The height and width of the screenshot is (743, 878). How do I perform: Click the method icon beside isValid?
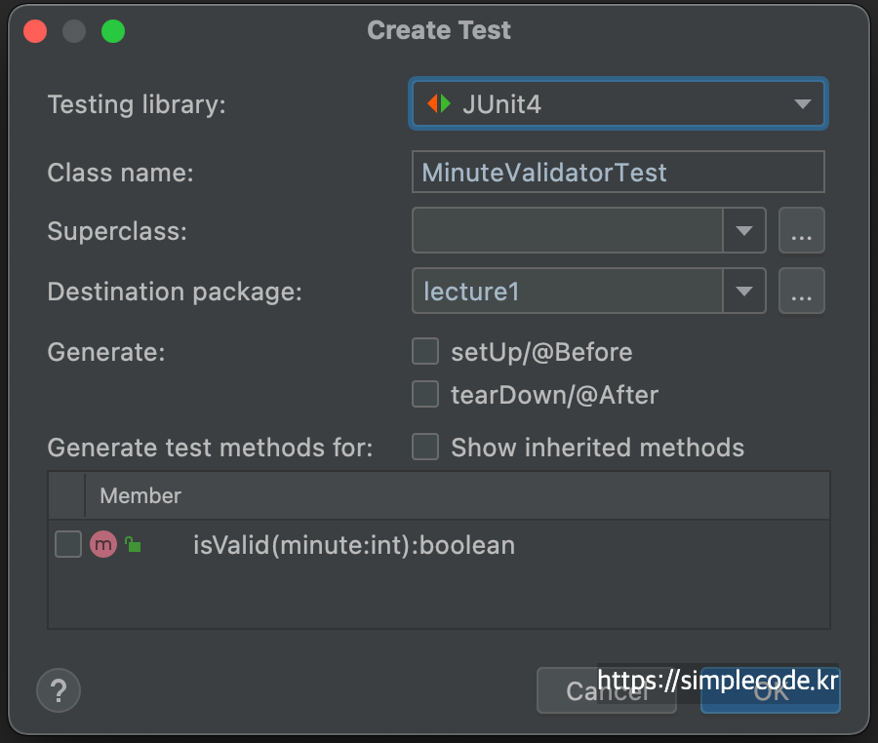point(102,545)
